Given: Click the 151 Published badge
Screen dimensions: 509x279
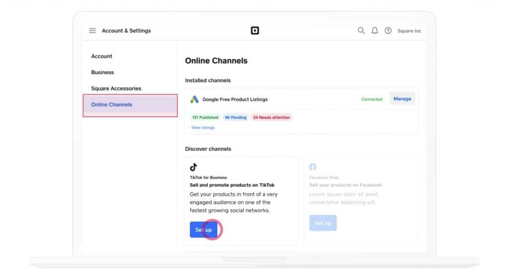Looking at the screenshot, I should pos(205,117).
